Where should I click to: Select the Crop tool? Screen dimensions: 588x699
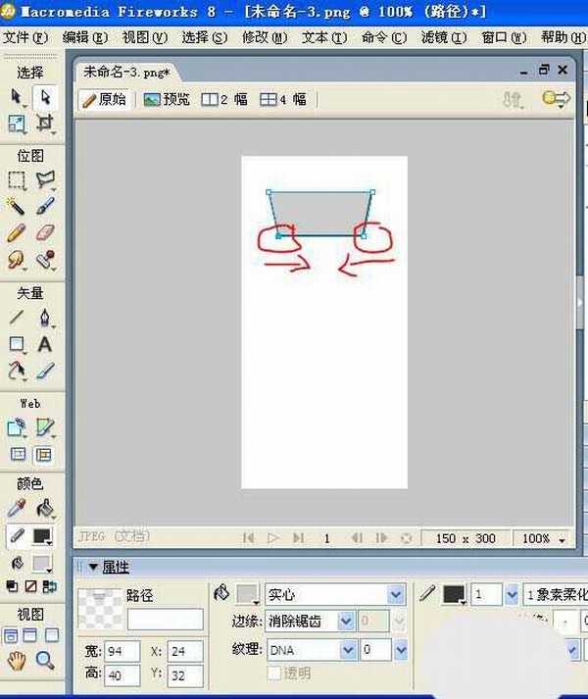coord(45,123)
